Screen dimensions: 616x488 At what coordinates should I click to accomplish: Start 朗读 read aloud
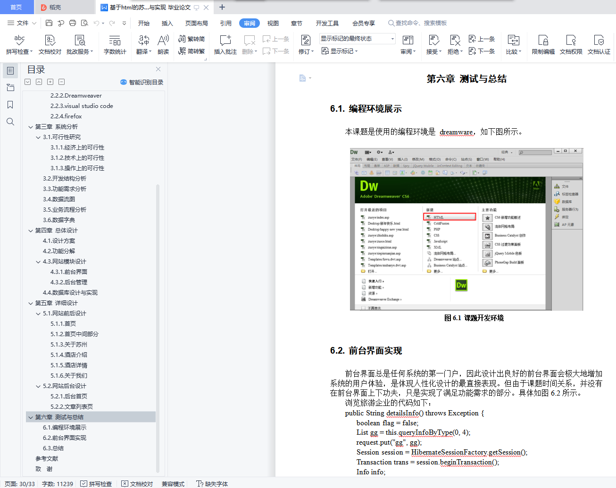163,45
